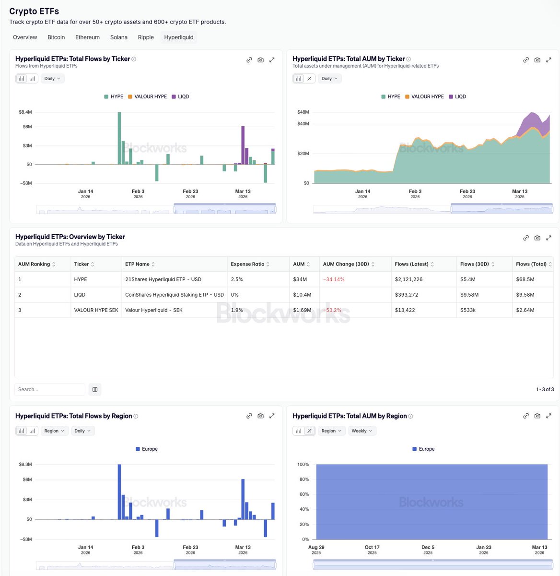Change Weekly interval on Total AUM by Region
This screenshot has height=576, width=560.
362,431
